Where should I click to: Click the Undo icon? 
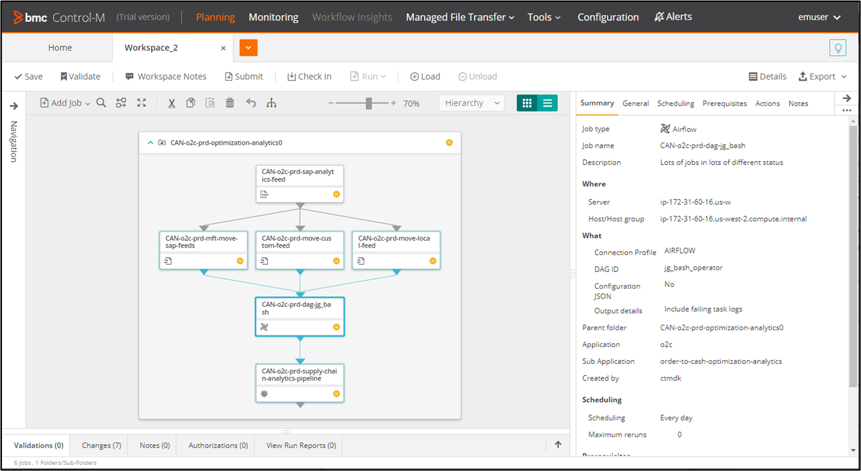[251, 103]
